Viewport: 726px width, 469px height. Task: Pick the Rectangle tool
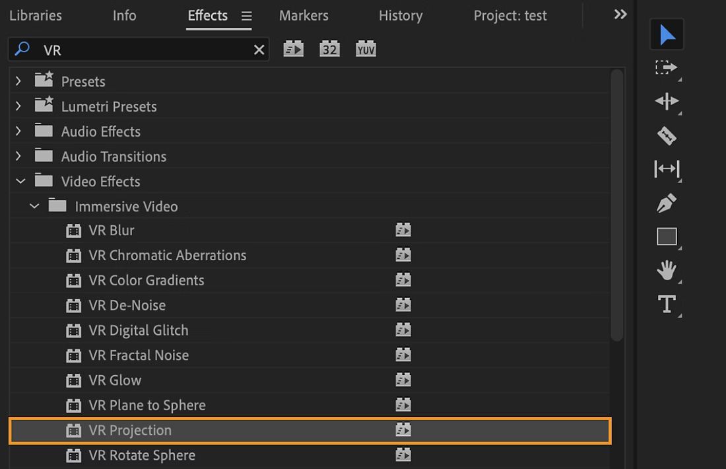click(667, 236)
